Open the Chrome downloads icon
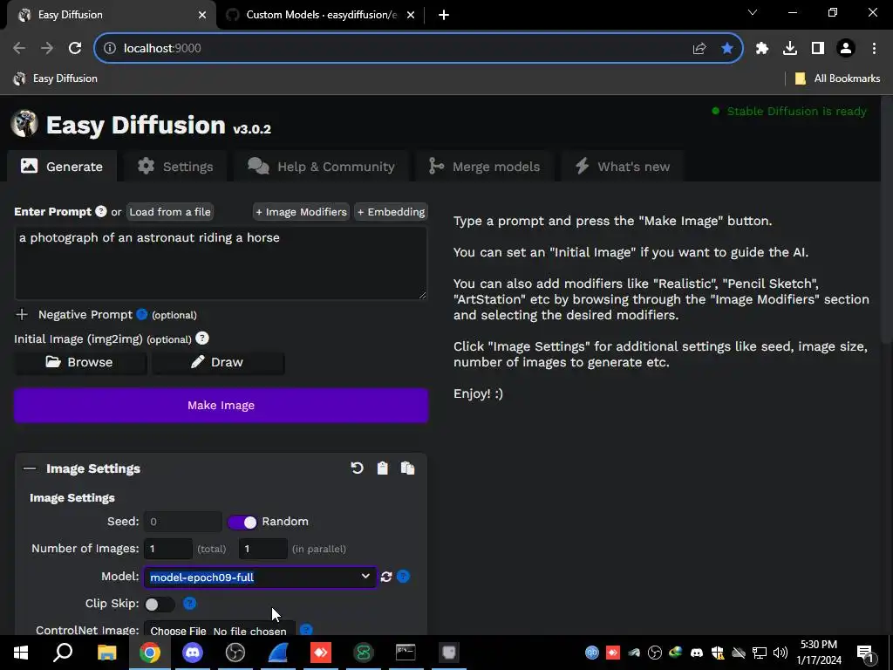 (x=790, y=49)
